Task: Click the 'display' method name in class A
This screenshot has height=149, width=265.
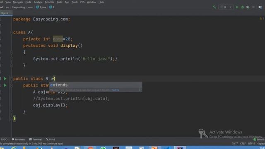Action: 69,46
